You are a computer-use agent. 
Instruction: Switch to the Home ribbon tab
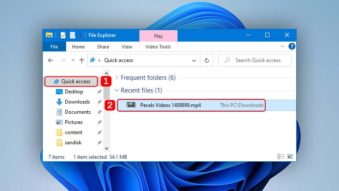coord(78,47)
